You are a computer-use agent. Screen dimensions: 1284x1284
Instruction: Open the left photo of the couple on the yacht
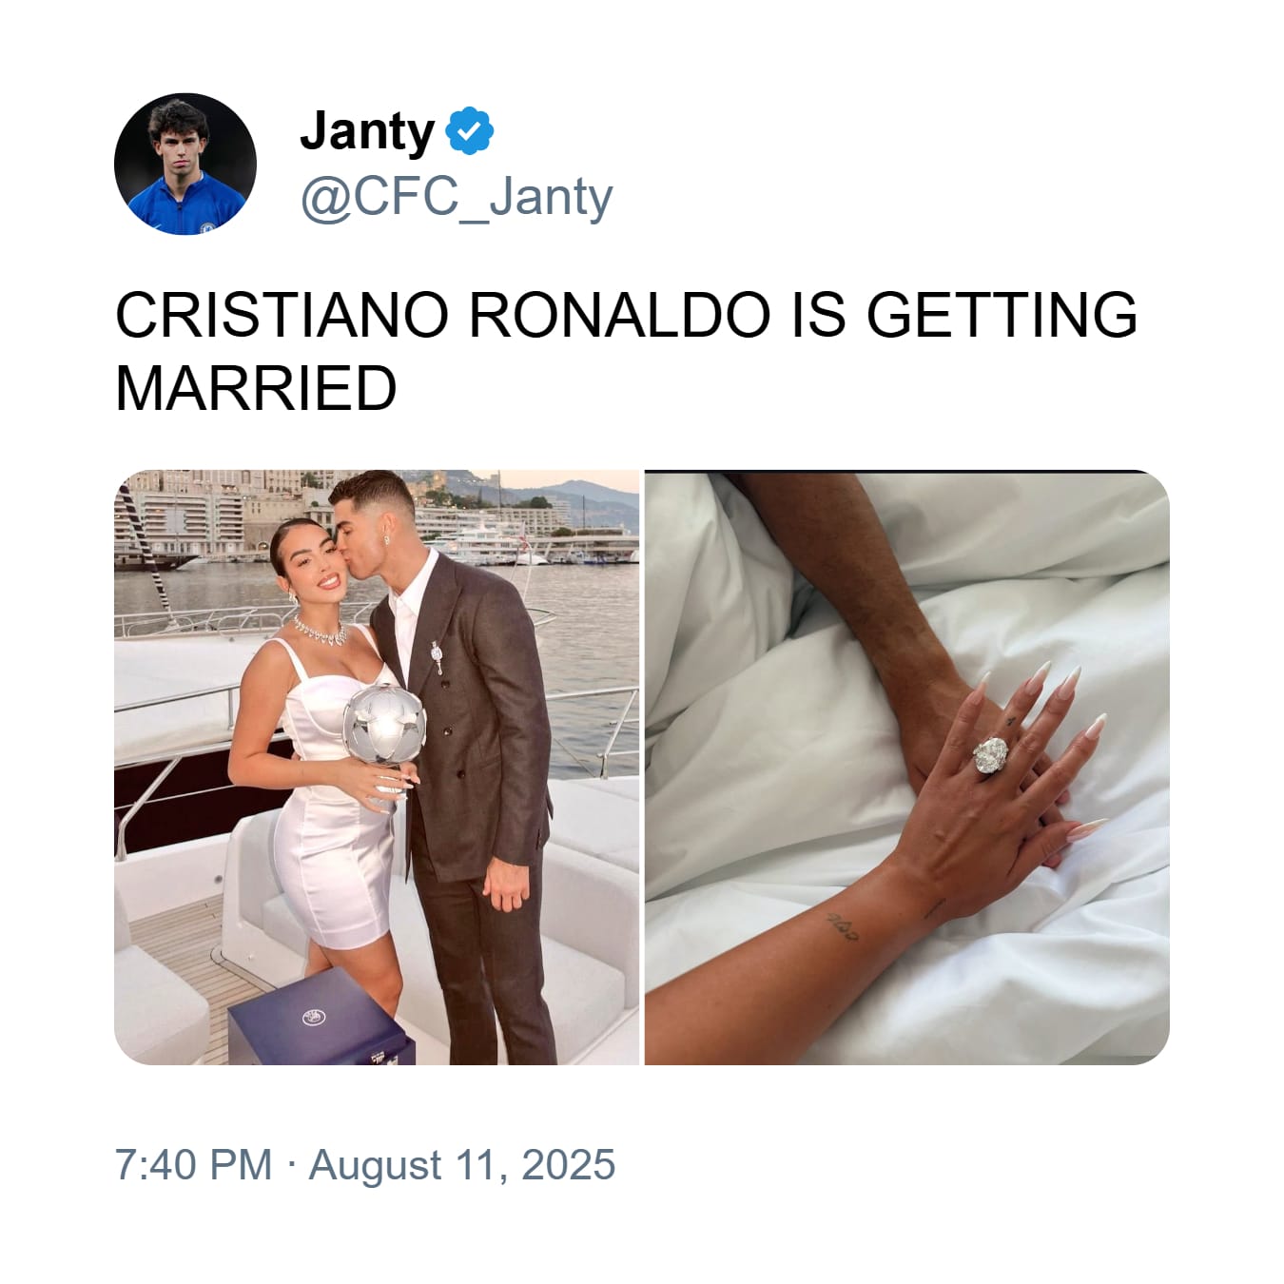point(377,767)
